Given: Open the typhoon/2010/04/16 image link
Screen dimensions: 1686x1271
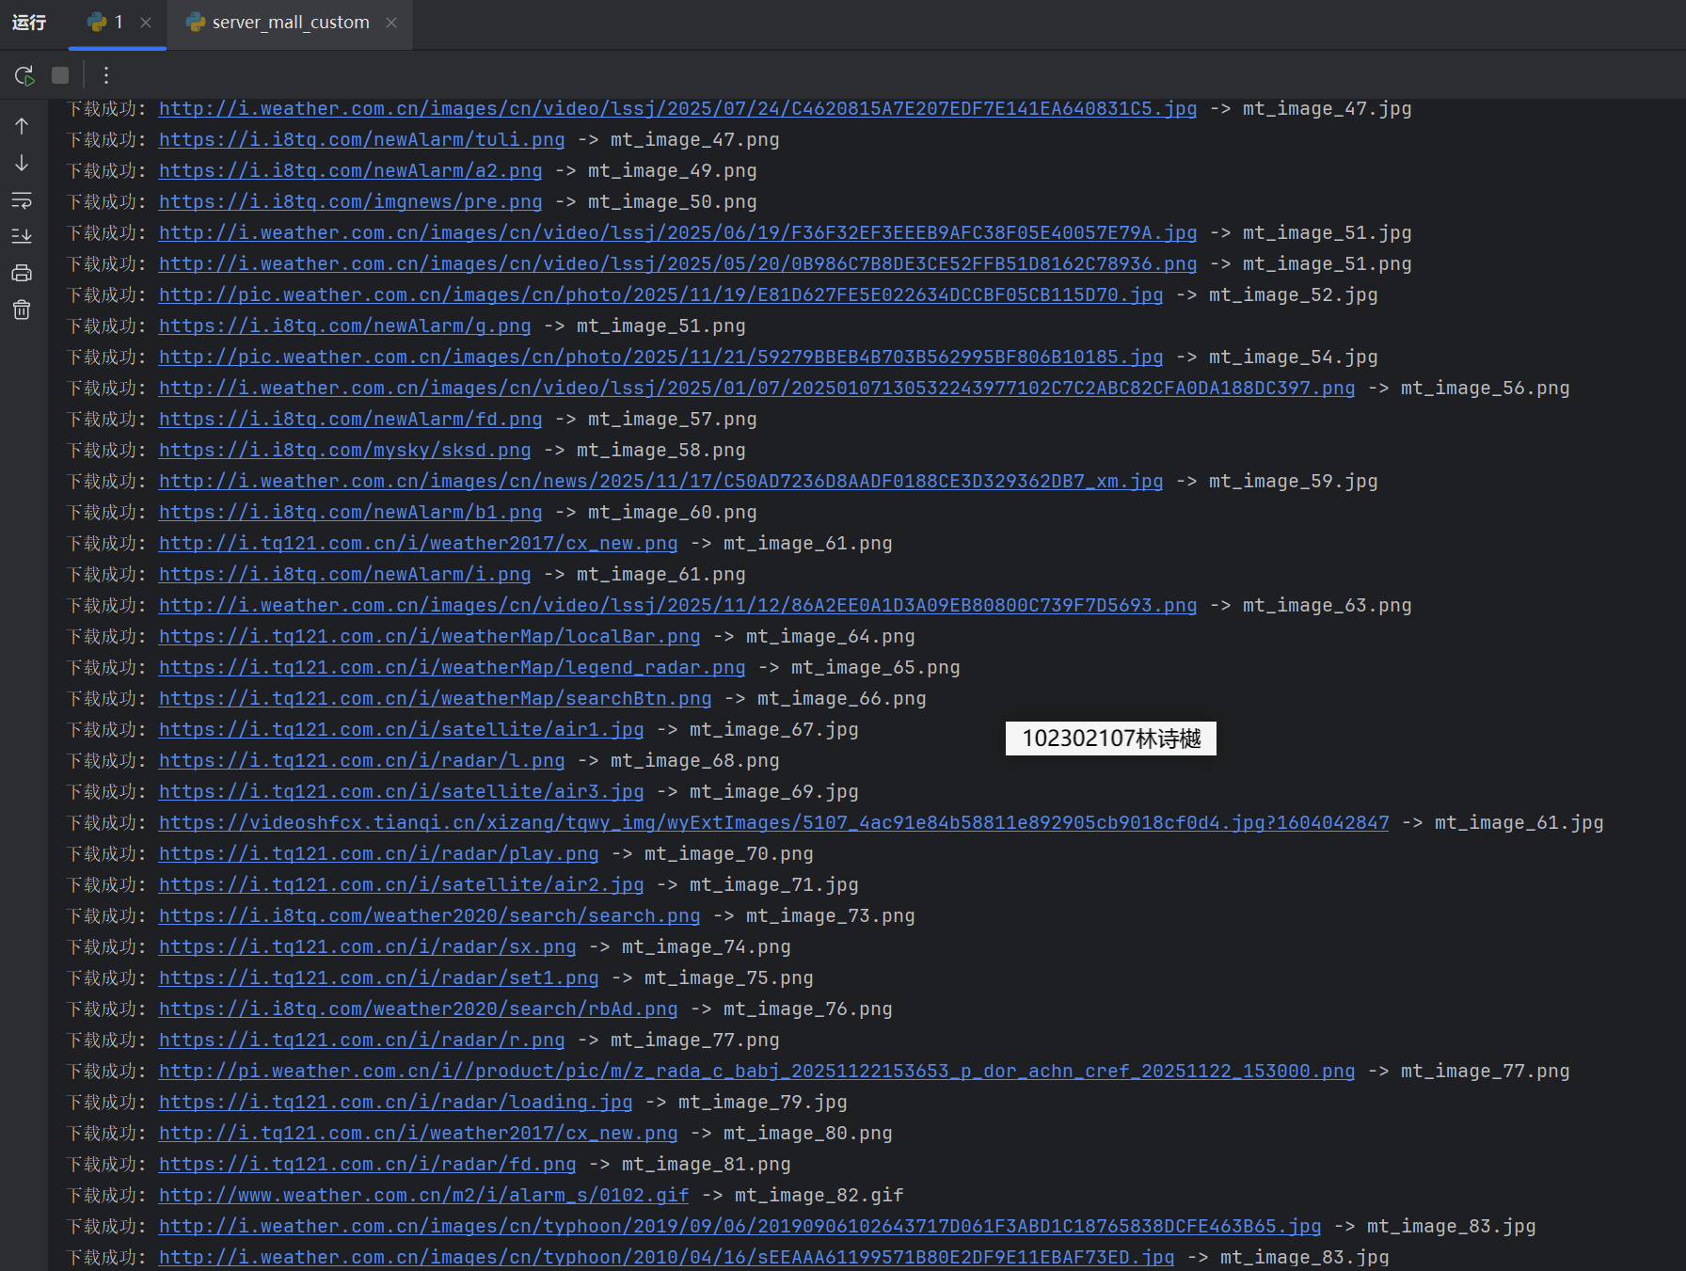Looking at the screenshot, I should [x=667, y=1257].
